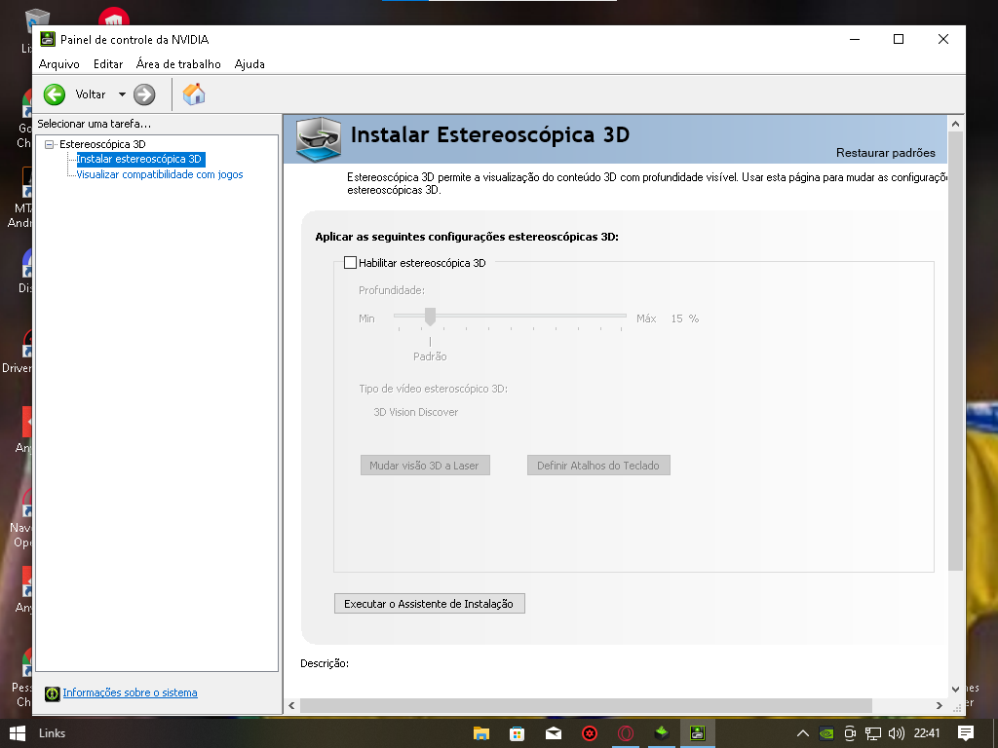Screen dimensions: 998x748
Task: Click the Selecionar uma tarefa... heading
Action: pos(95,124)
